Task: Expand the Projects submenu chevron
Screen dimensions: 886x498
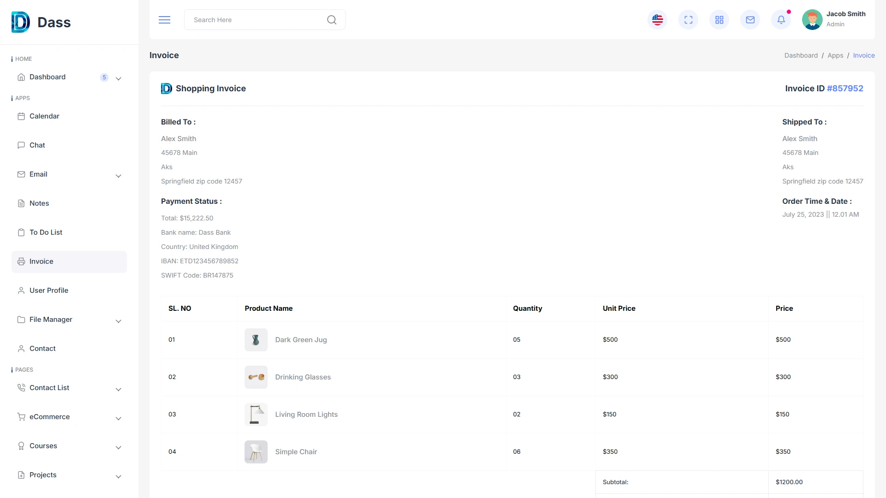Action: pyautogui.click(x=119, y=477)
